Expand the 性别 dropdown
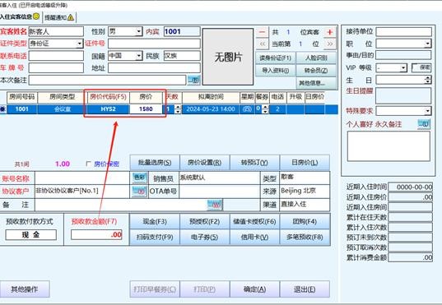Screen dimensions: 442x305 (x=138, y=31)
